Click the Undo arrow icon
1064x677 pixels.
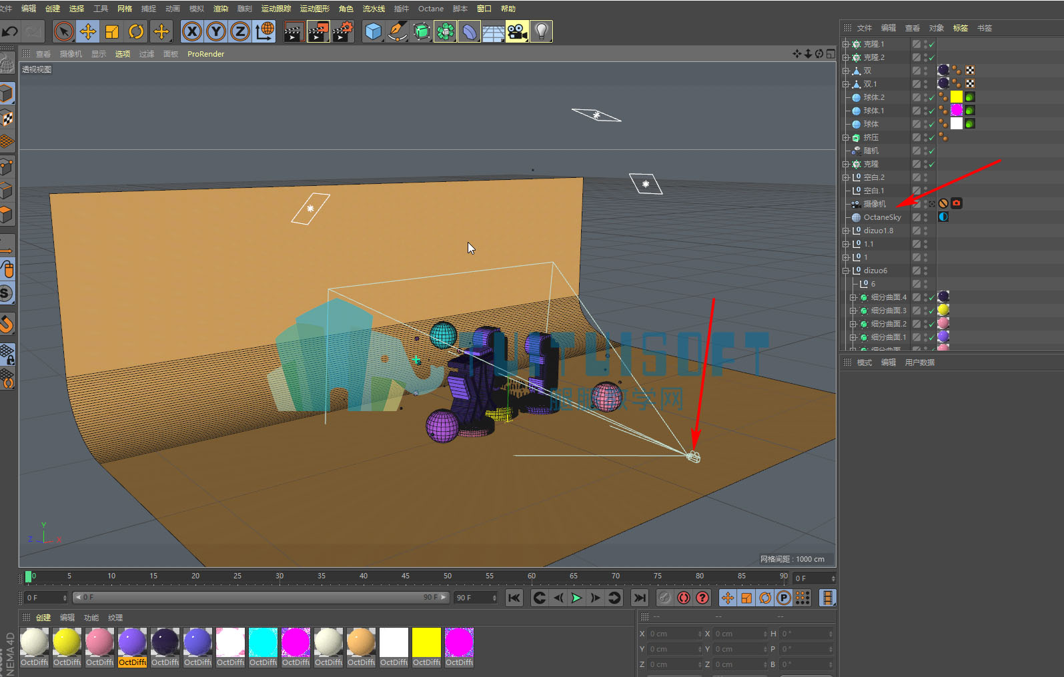point(10,31)
